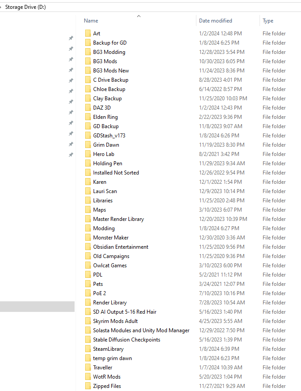Click the Zipped Files folder icon

[88, 386]
